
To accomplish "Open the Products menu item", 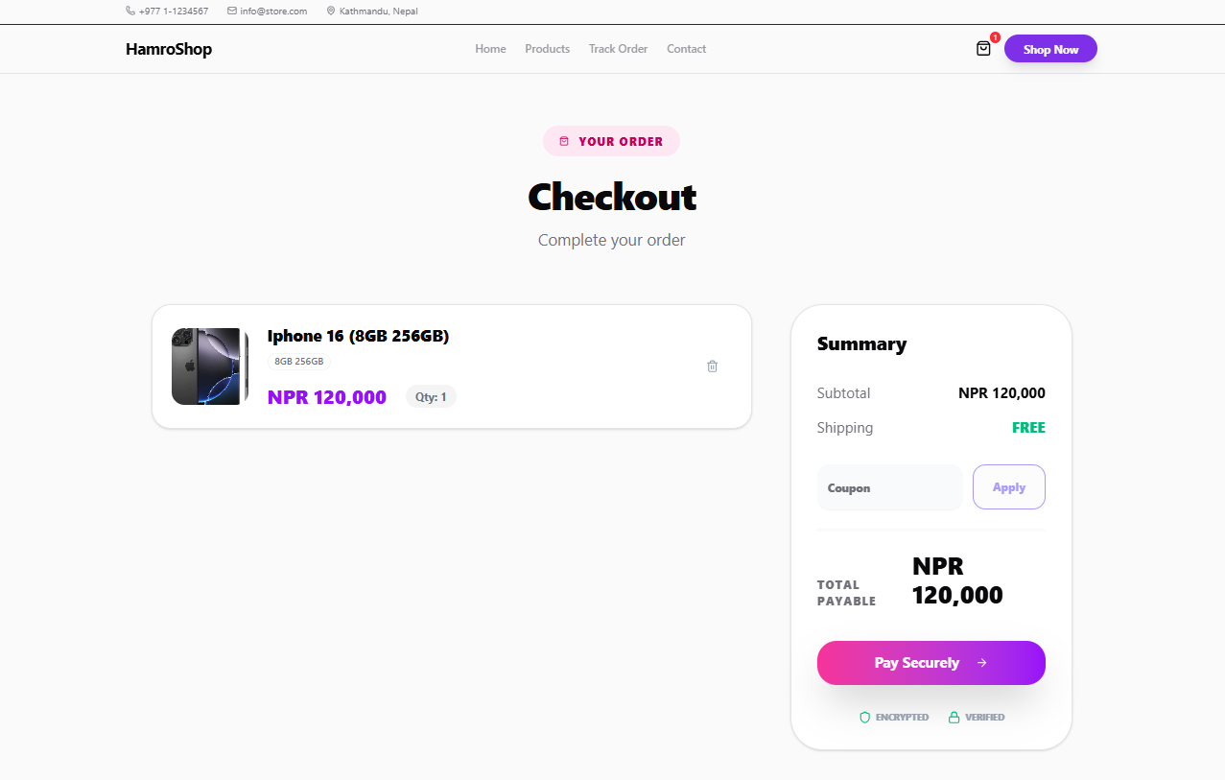I will (547, 49).
